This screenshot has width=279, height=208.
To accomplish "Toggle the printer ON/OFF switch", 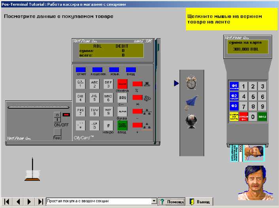I will [57, 117].
